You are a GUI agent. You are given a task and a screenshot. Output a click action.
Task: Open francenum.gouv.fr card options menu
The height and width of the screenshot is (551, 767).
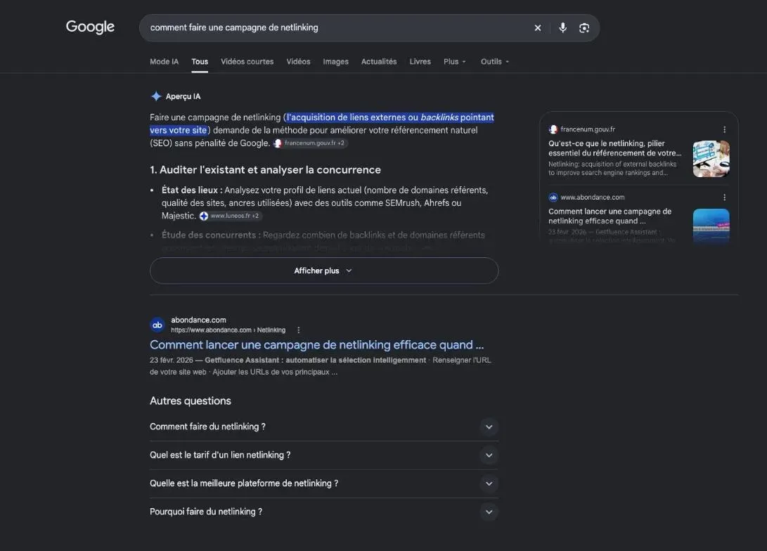(x=724, y=129)
